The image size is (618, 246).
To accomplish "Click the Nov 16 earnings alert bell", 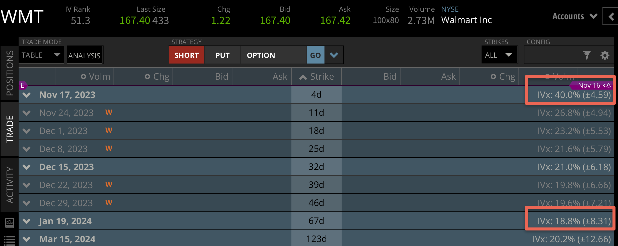I will (608, 86).
